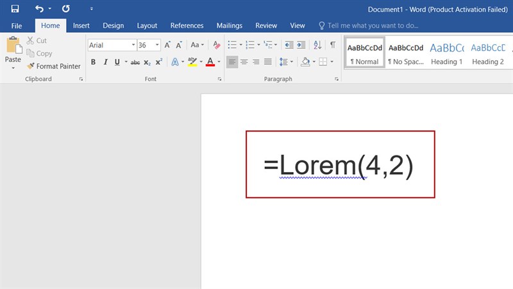The width and height of the screenshot is (513, 289).
Task: Select the Format Painter tool
Action: point(54,66)
